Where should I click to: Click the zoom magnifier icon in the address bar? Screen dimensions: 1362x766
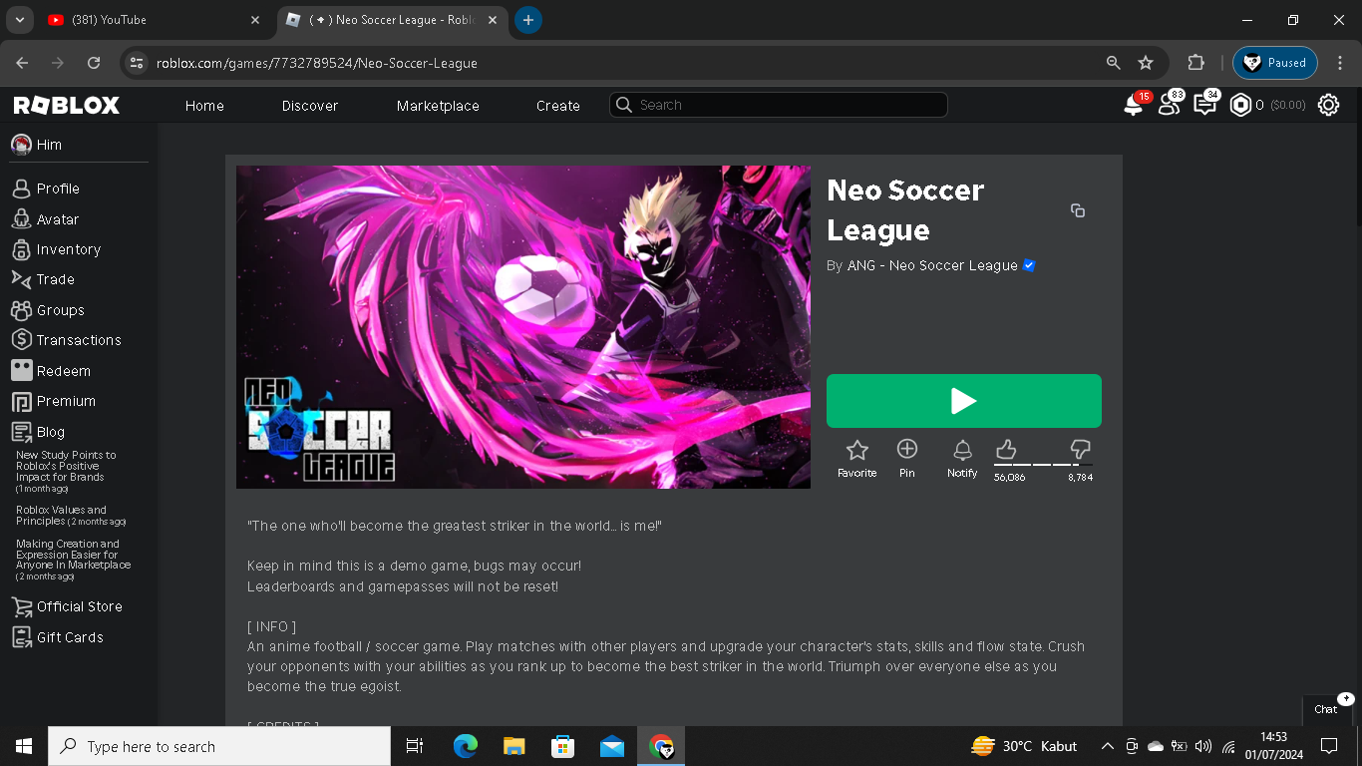pyautogui.click(x=1114, y=63)
